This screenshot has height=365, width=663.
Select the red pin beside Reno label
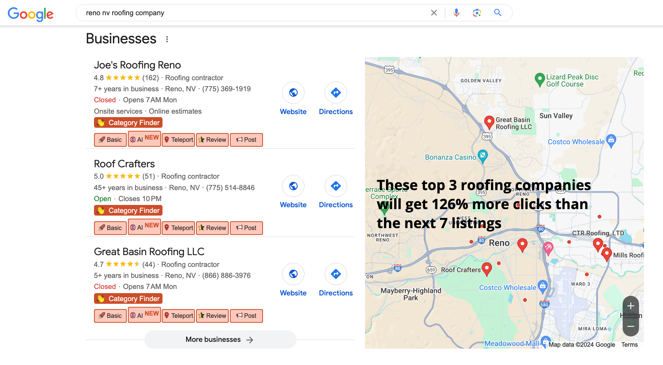(522, 245)
